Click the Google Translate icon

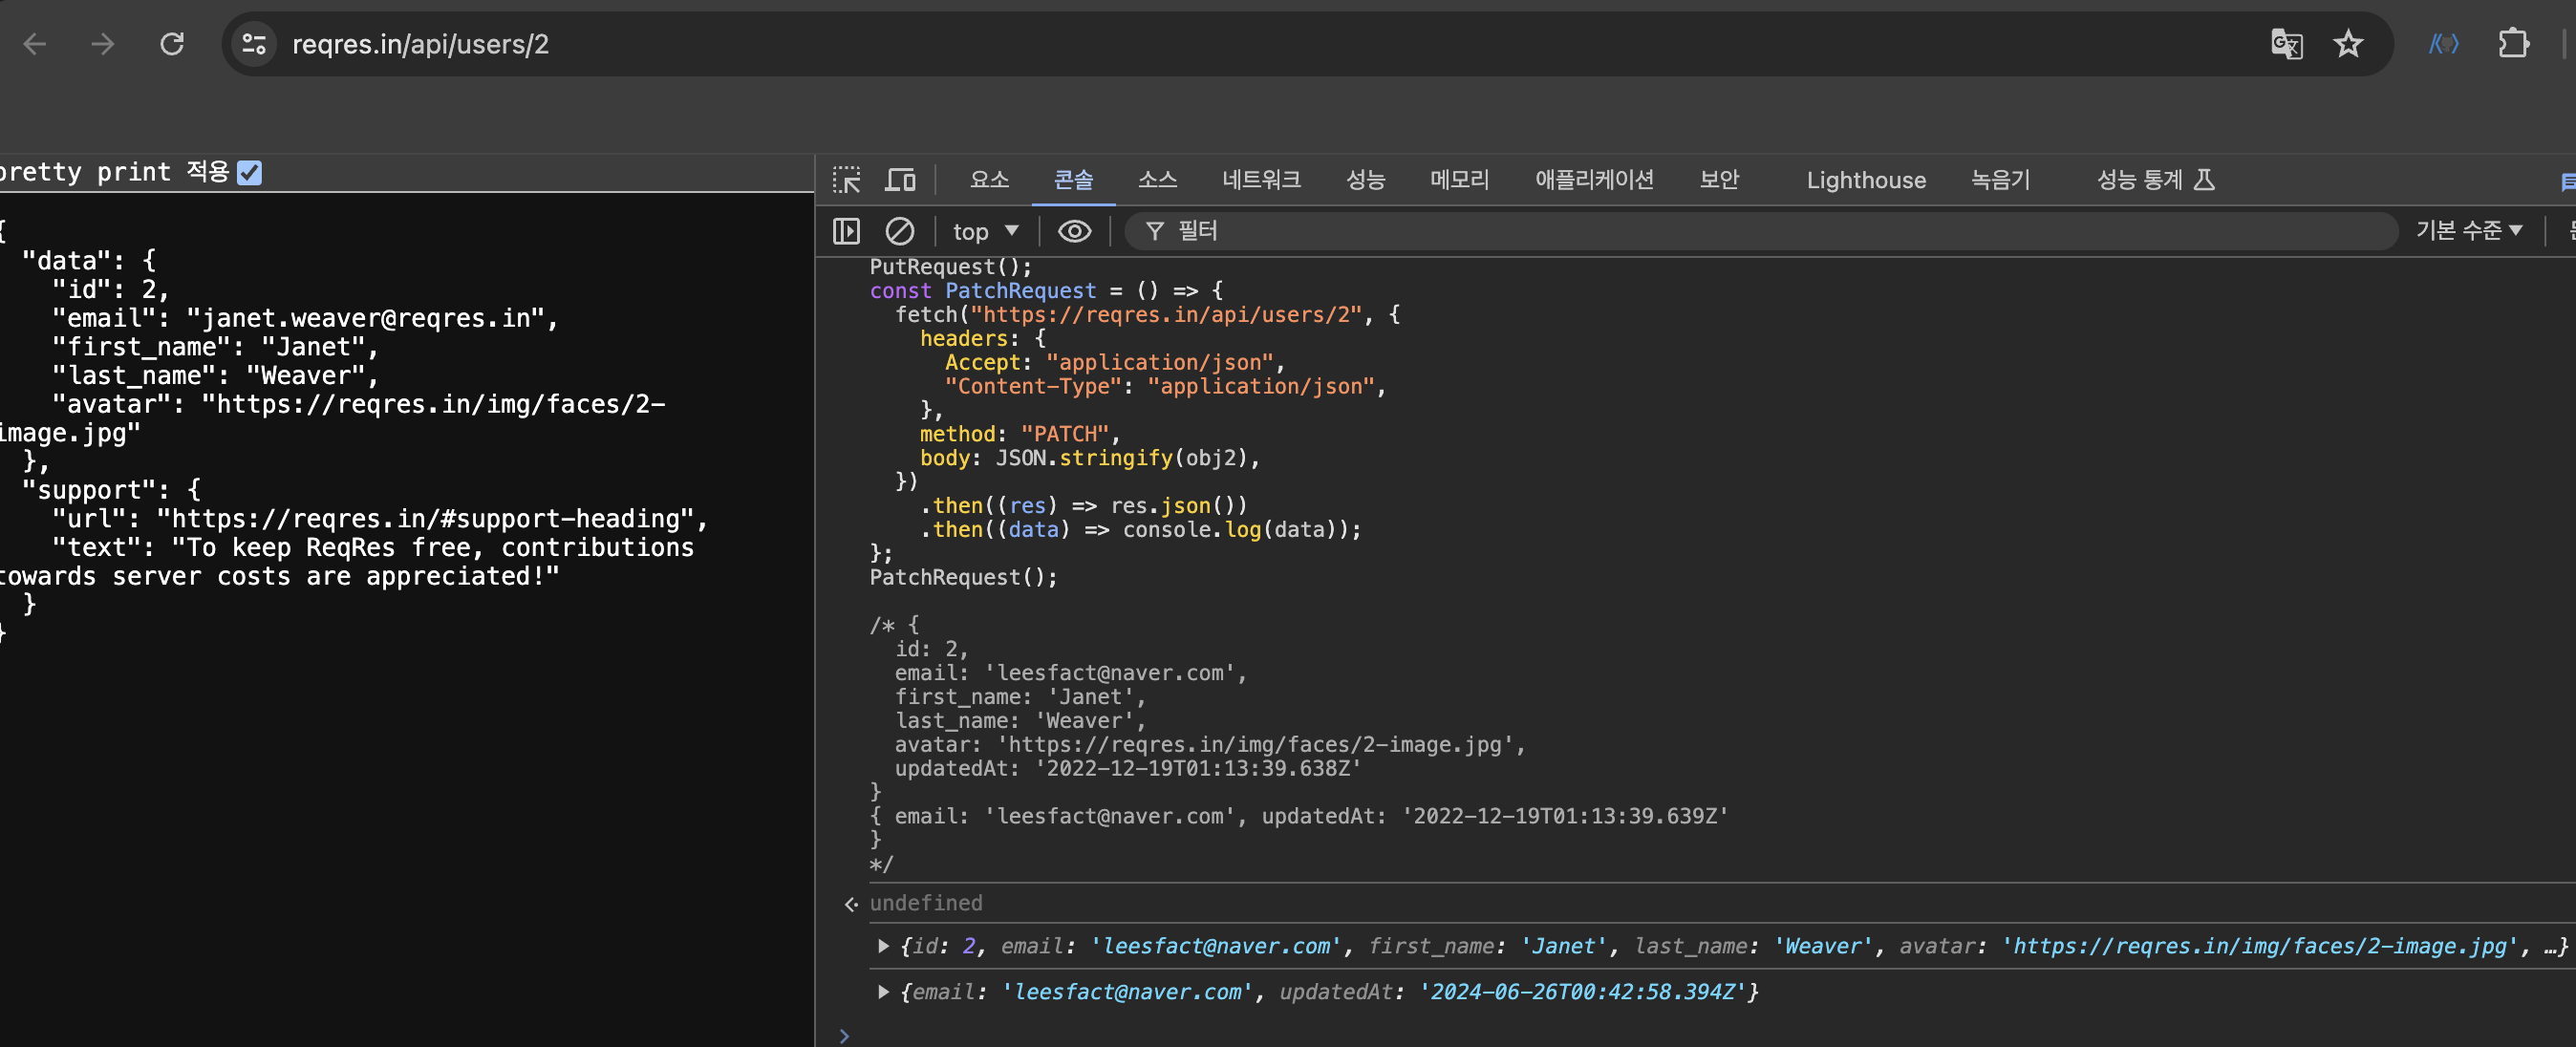coord(2286,44)
